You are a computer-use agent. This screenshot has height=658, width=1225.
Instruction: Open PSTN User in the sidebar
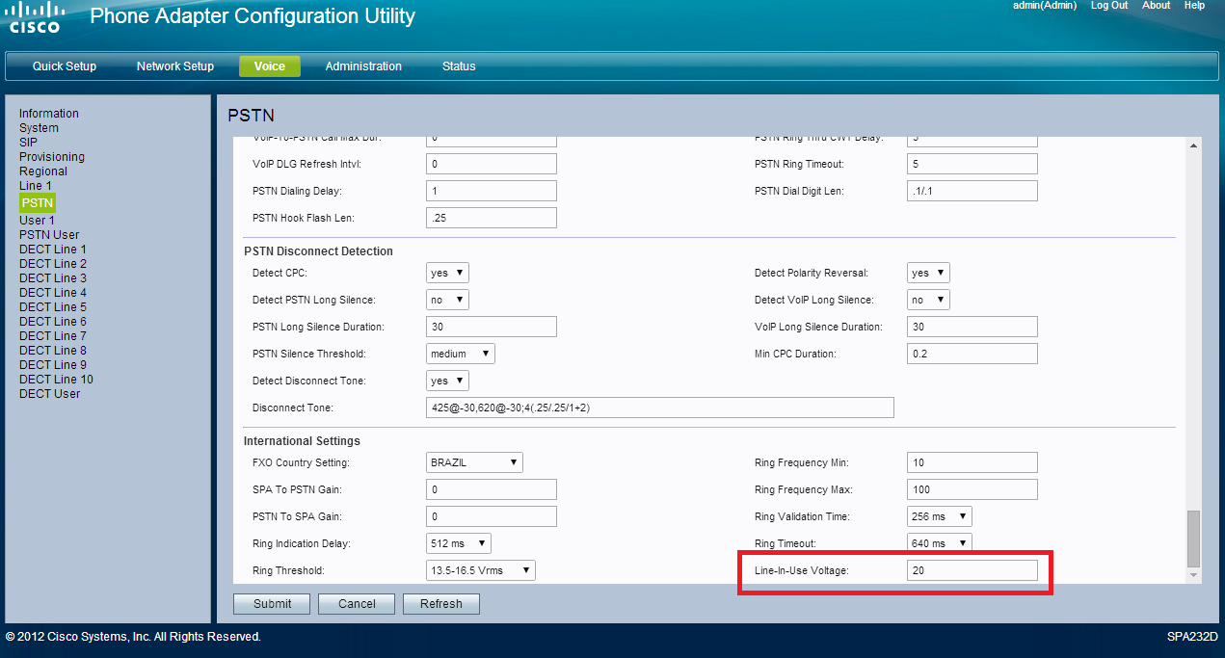pyautogui.click(x=49, y=235)
